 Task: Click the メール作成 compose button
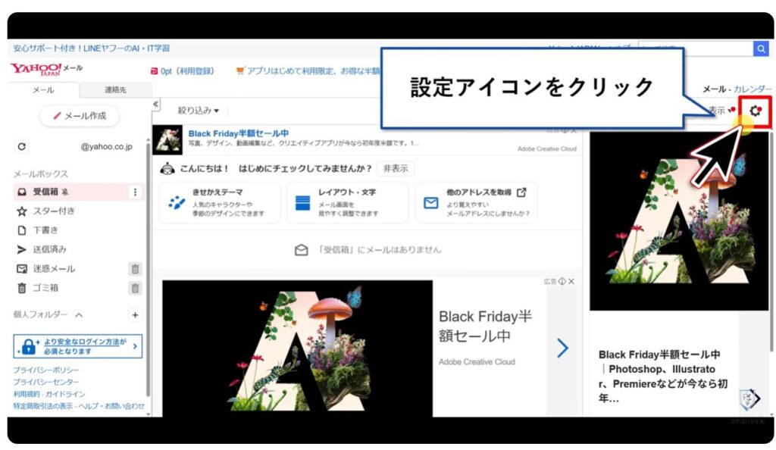pyautogui.click(x=78, y=117)
